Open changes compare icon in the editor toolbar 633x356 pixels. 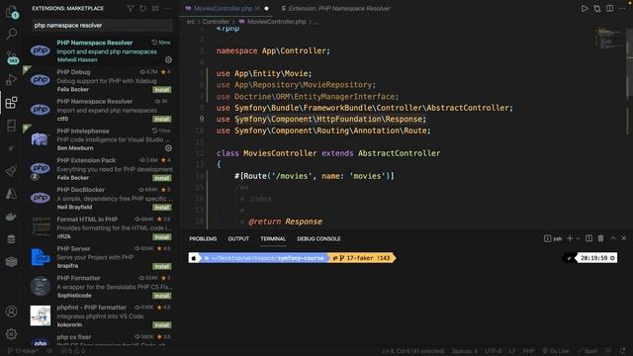coord(597,9)
